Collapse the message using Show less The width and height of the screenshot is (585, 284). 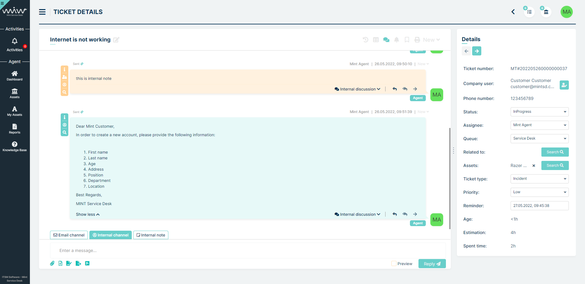coord(88,214)
